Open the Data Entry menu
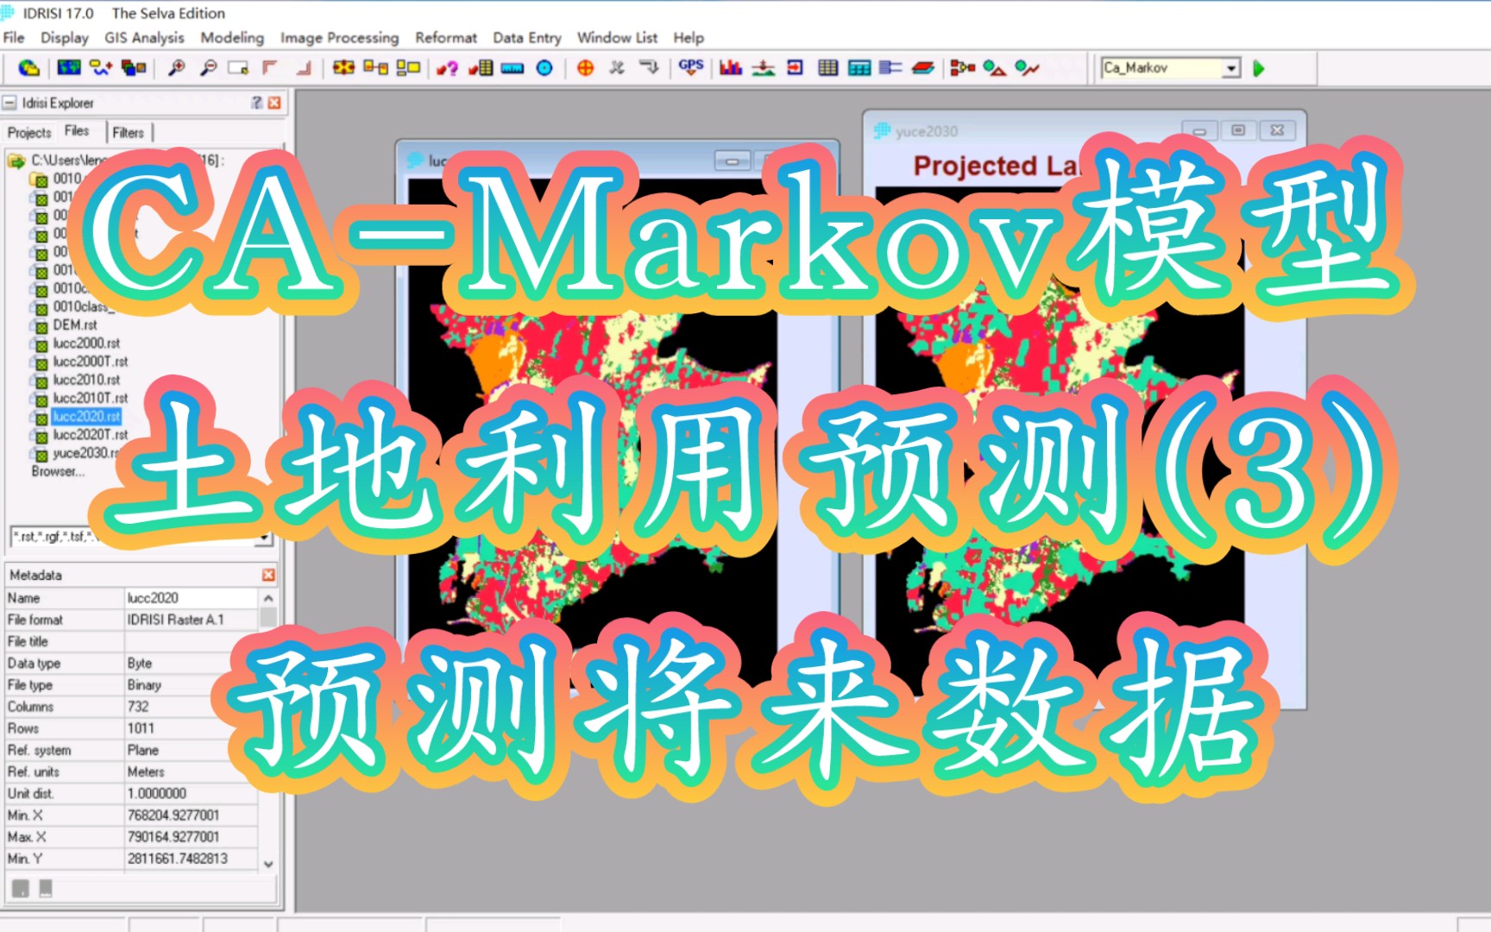The height and width of the screenshot is (932, 1491). pos(527,38)
